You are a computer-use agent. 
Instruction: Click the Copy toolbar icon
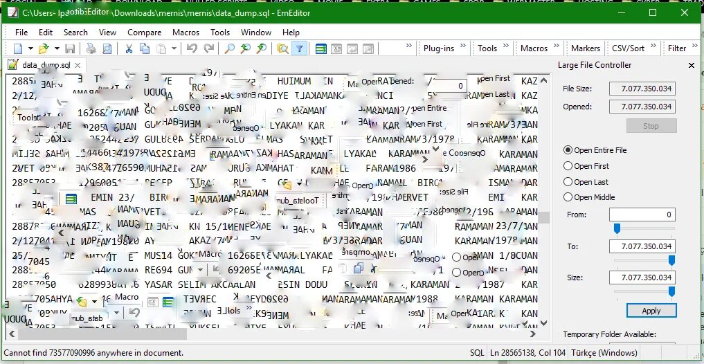[x=145, y=48]
